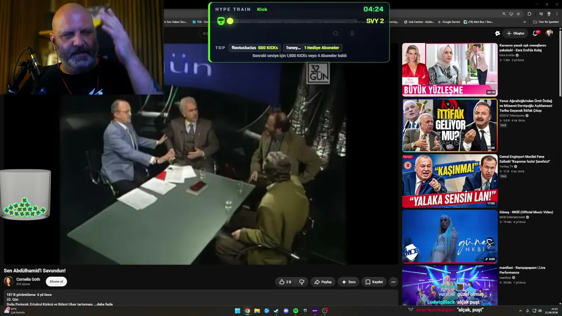The height and width of the screenshot is (316, 562).
Task: Open title 'Karısının yasak aşk mesajlarını yakaladı'
Action: coord(523,47)
